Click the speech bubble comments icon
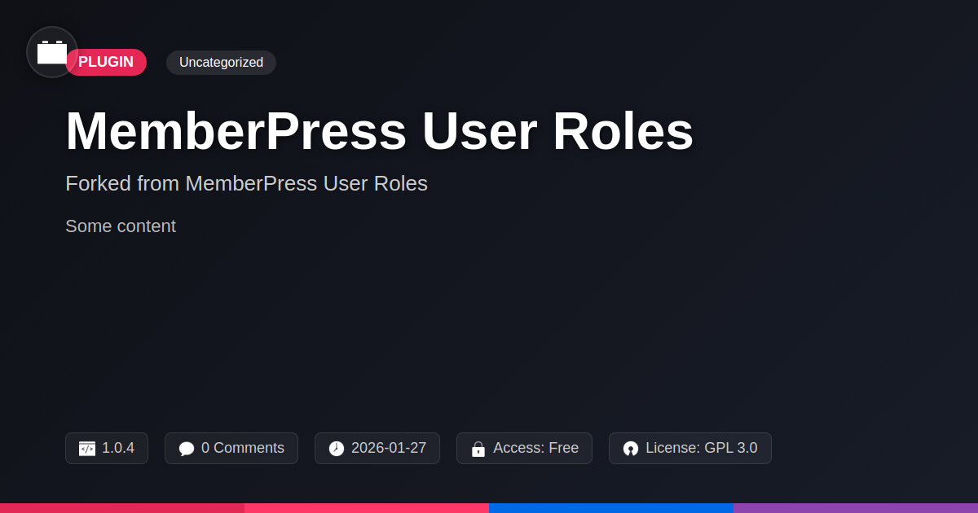The width and height of the screenshot is (978, 513). click(x=187, y=449)
